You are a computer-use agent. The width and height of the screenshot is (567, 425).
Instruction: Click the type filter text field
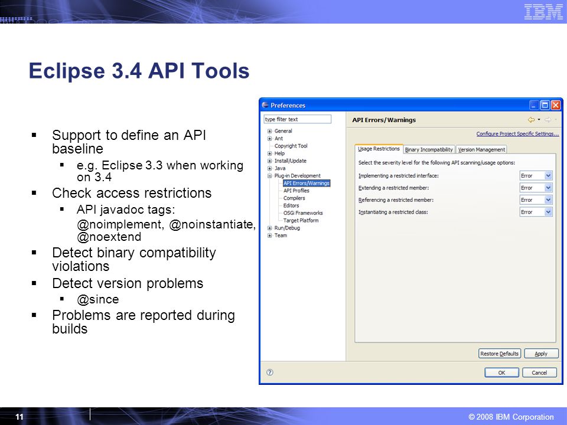tap(297, 119)
